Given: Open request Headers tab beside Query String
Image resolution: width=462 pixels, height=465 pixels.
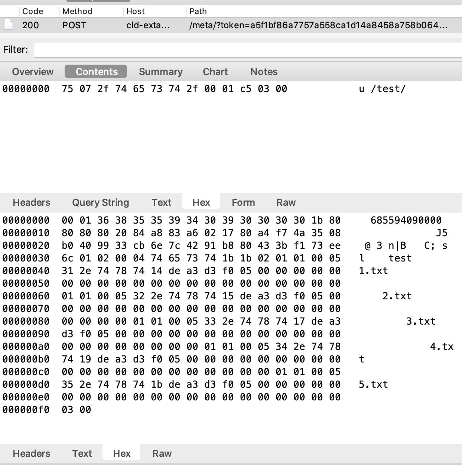Looking at the screenshot, I should click(x=32, y=202).
